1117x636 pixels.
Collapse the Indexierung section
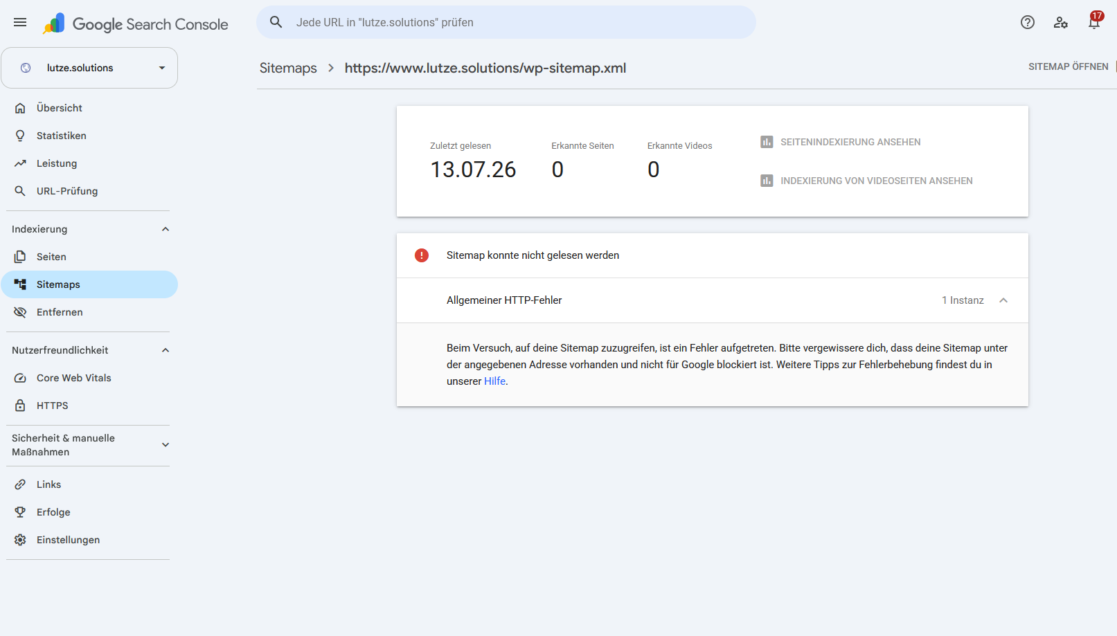tap(166, 229)
